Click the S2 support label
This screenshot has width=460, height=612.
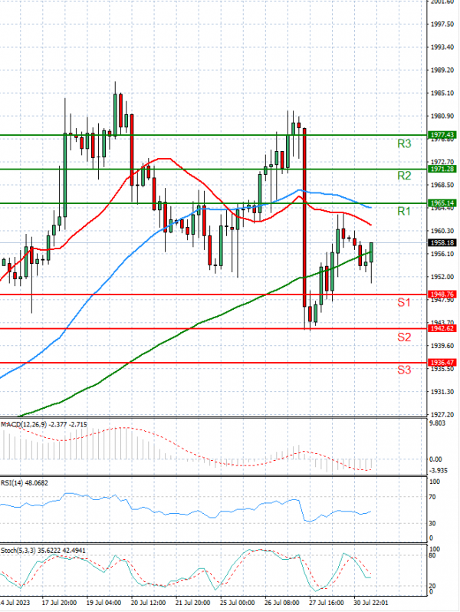(404, 337)
